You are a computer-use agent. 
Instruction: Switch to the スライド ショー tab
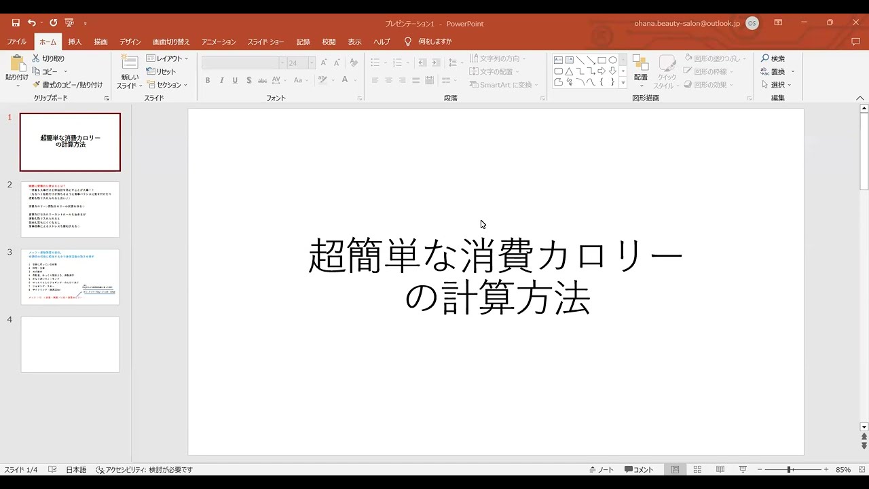coord(265,41)
